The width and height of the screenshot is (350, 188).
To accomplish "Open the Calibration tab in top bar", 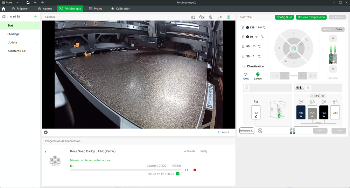I will (x=120, y=8).
